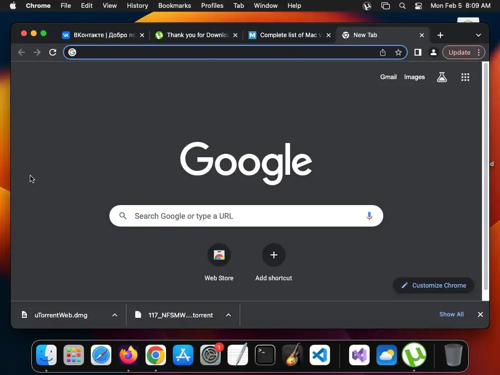
Task: Open the Window menu
Action: coord(266,6)
